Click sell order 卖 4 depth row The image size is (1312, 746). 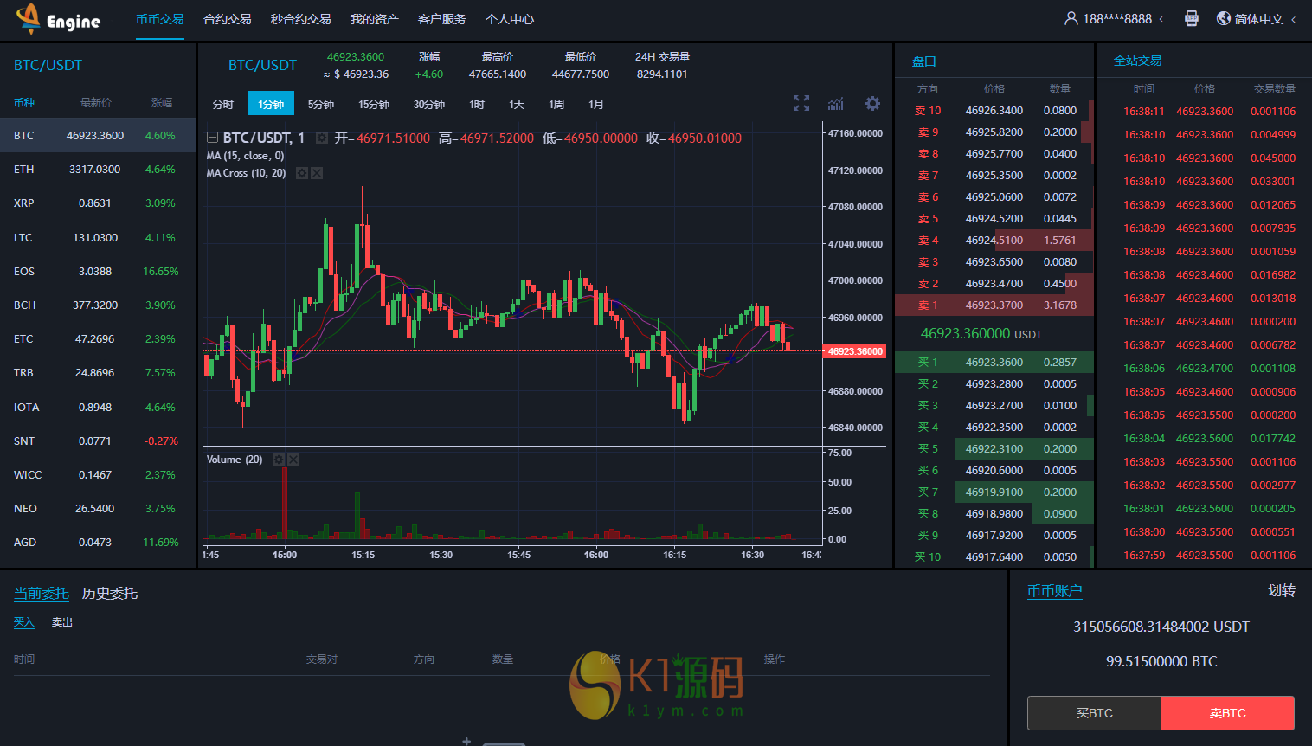click(x=994, y=241)
